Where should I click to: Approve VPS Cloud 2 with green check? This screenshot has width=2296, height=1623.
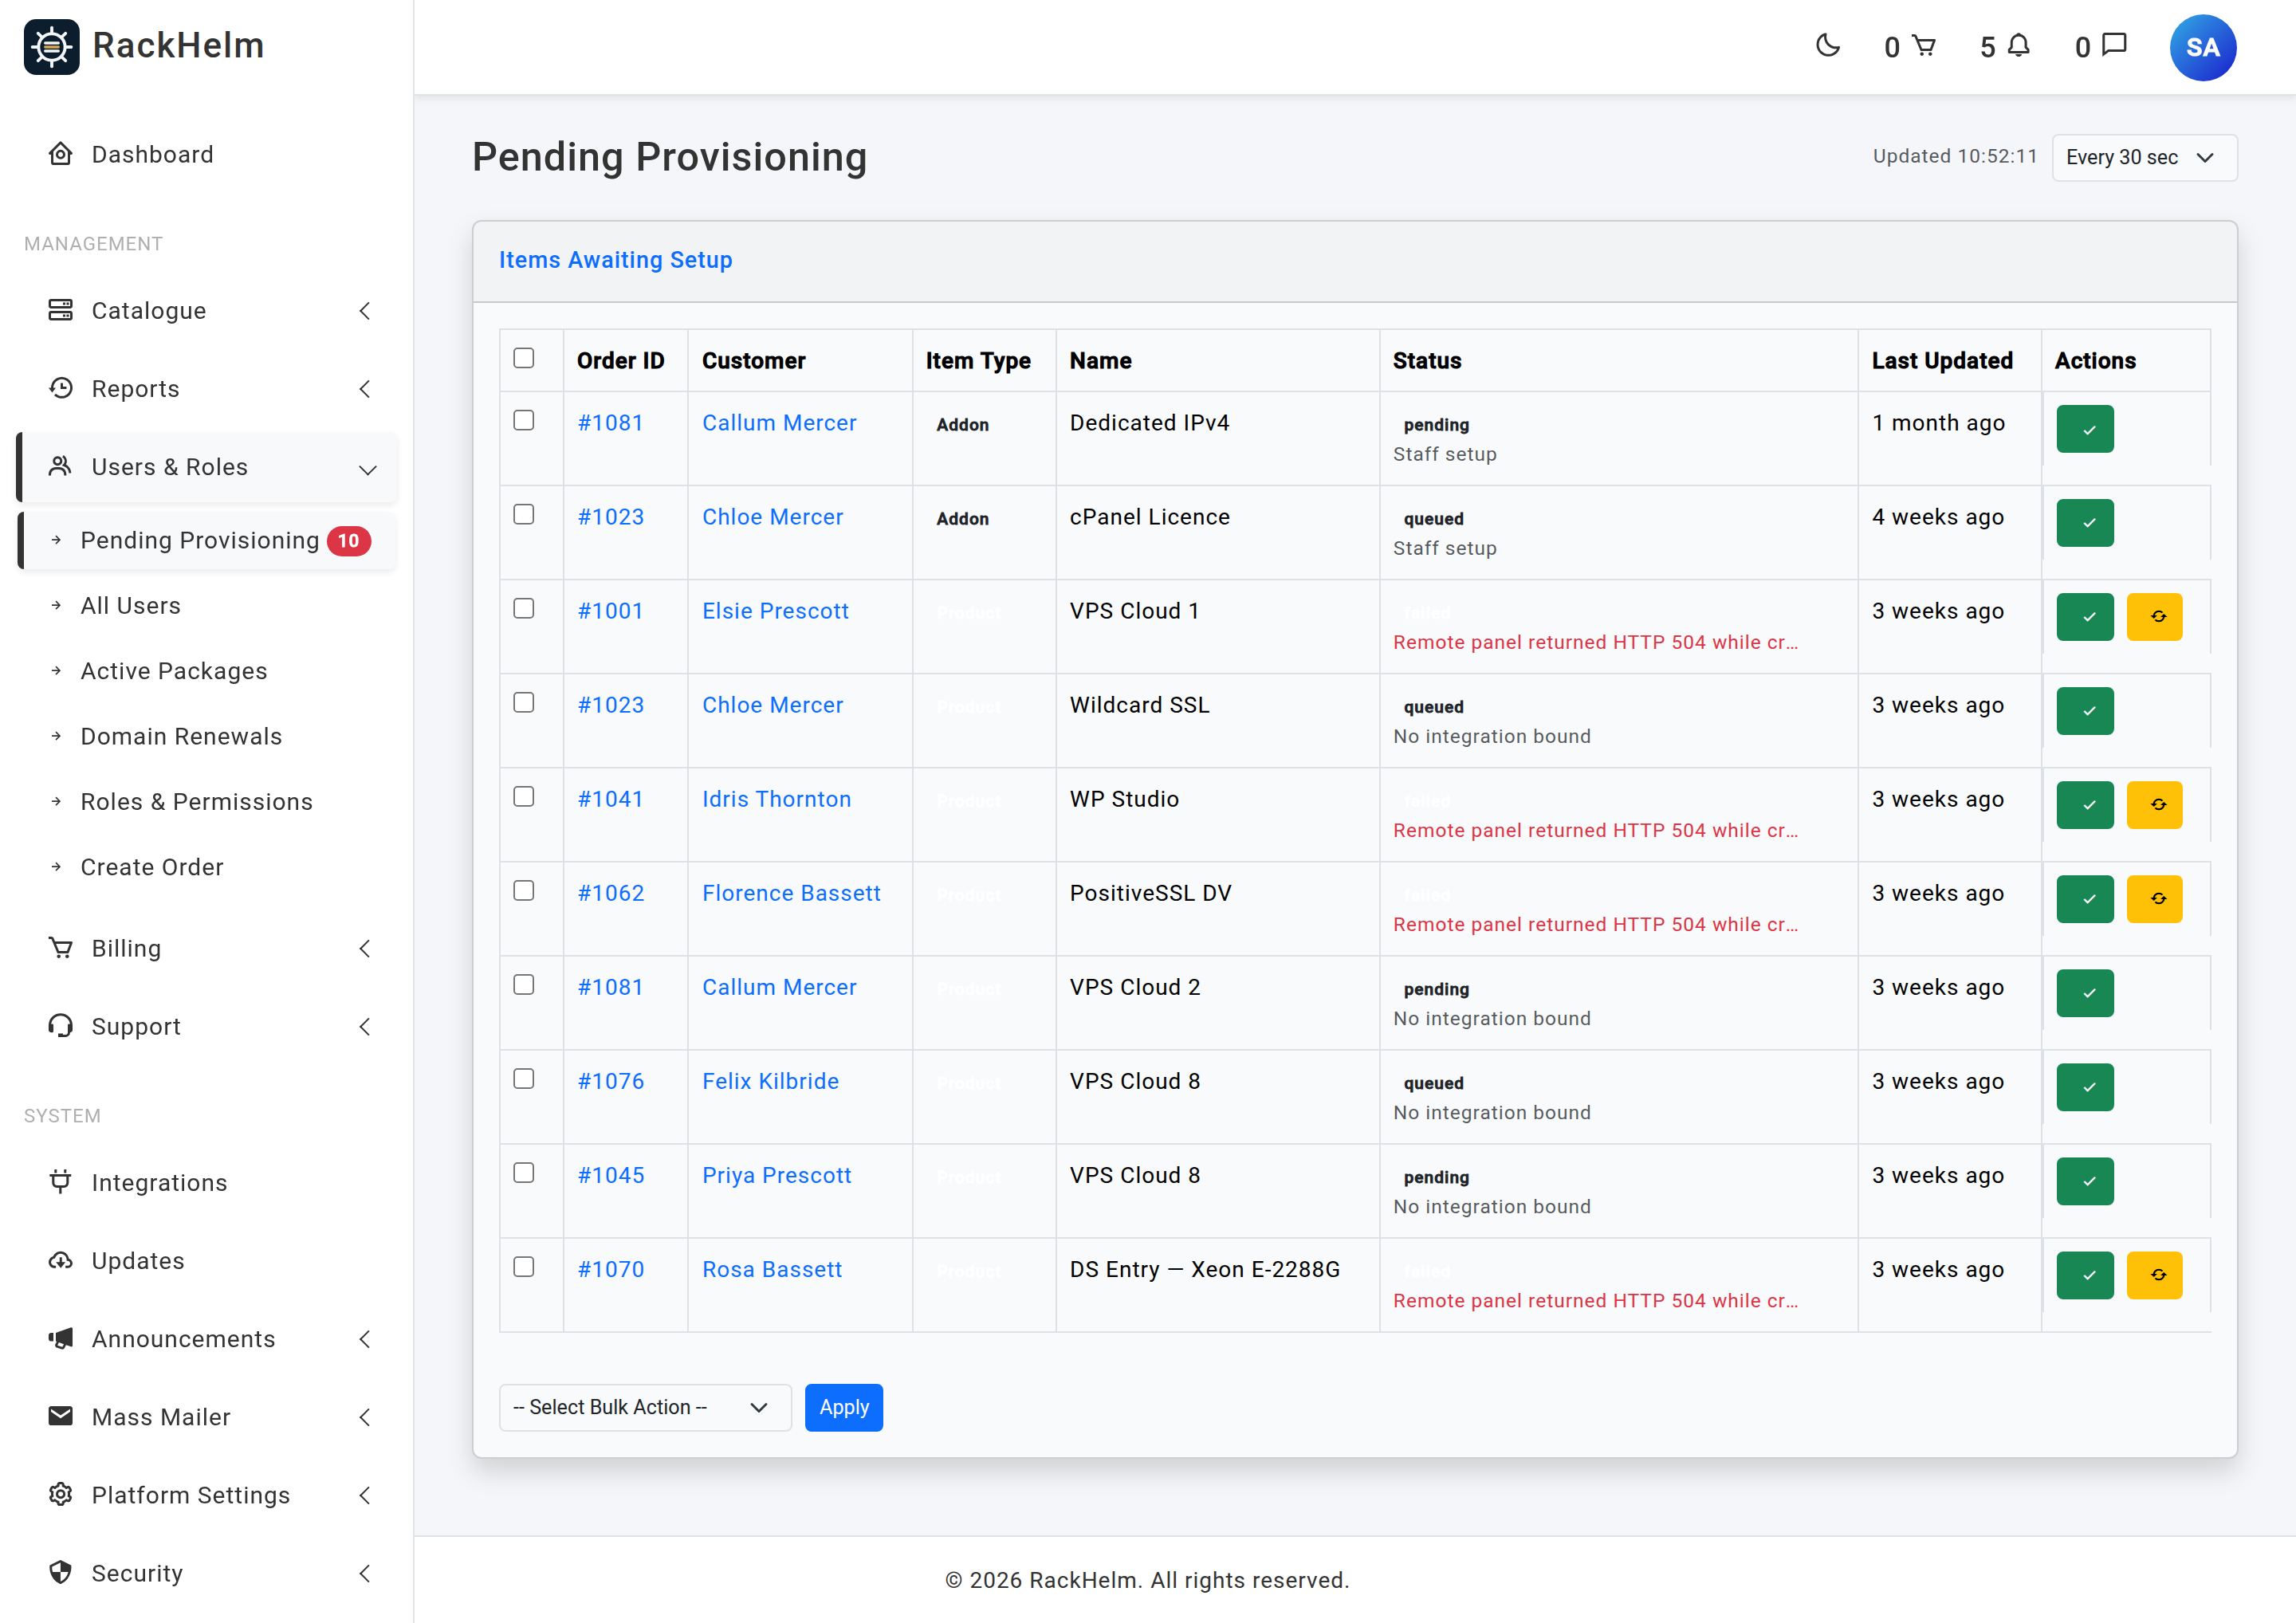click(2084, 993)
